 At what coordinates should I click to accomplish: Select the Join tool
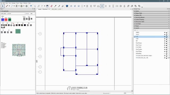tap(63, 6)
